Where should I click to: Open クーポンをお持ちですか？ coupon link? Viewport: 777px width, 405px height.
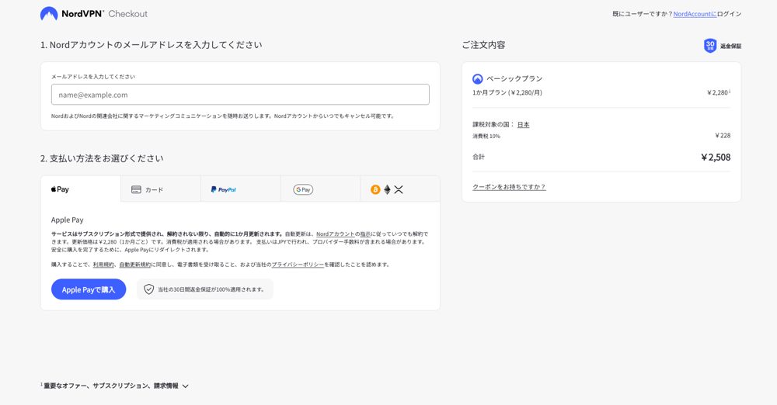click(509, 187)
